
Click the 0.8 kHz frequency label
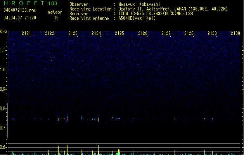3,108
